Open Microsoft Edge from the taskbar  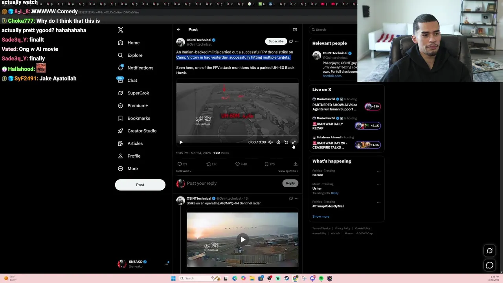tap(235, 278)
